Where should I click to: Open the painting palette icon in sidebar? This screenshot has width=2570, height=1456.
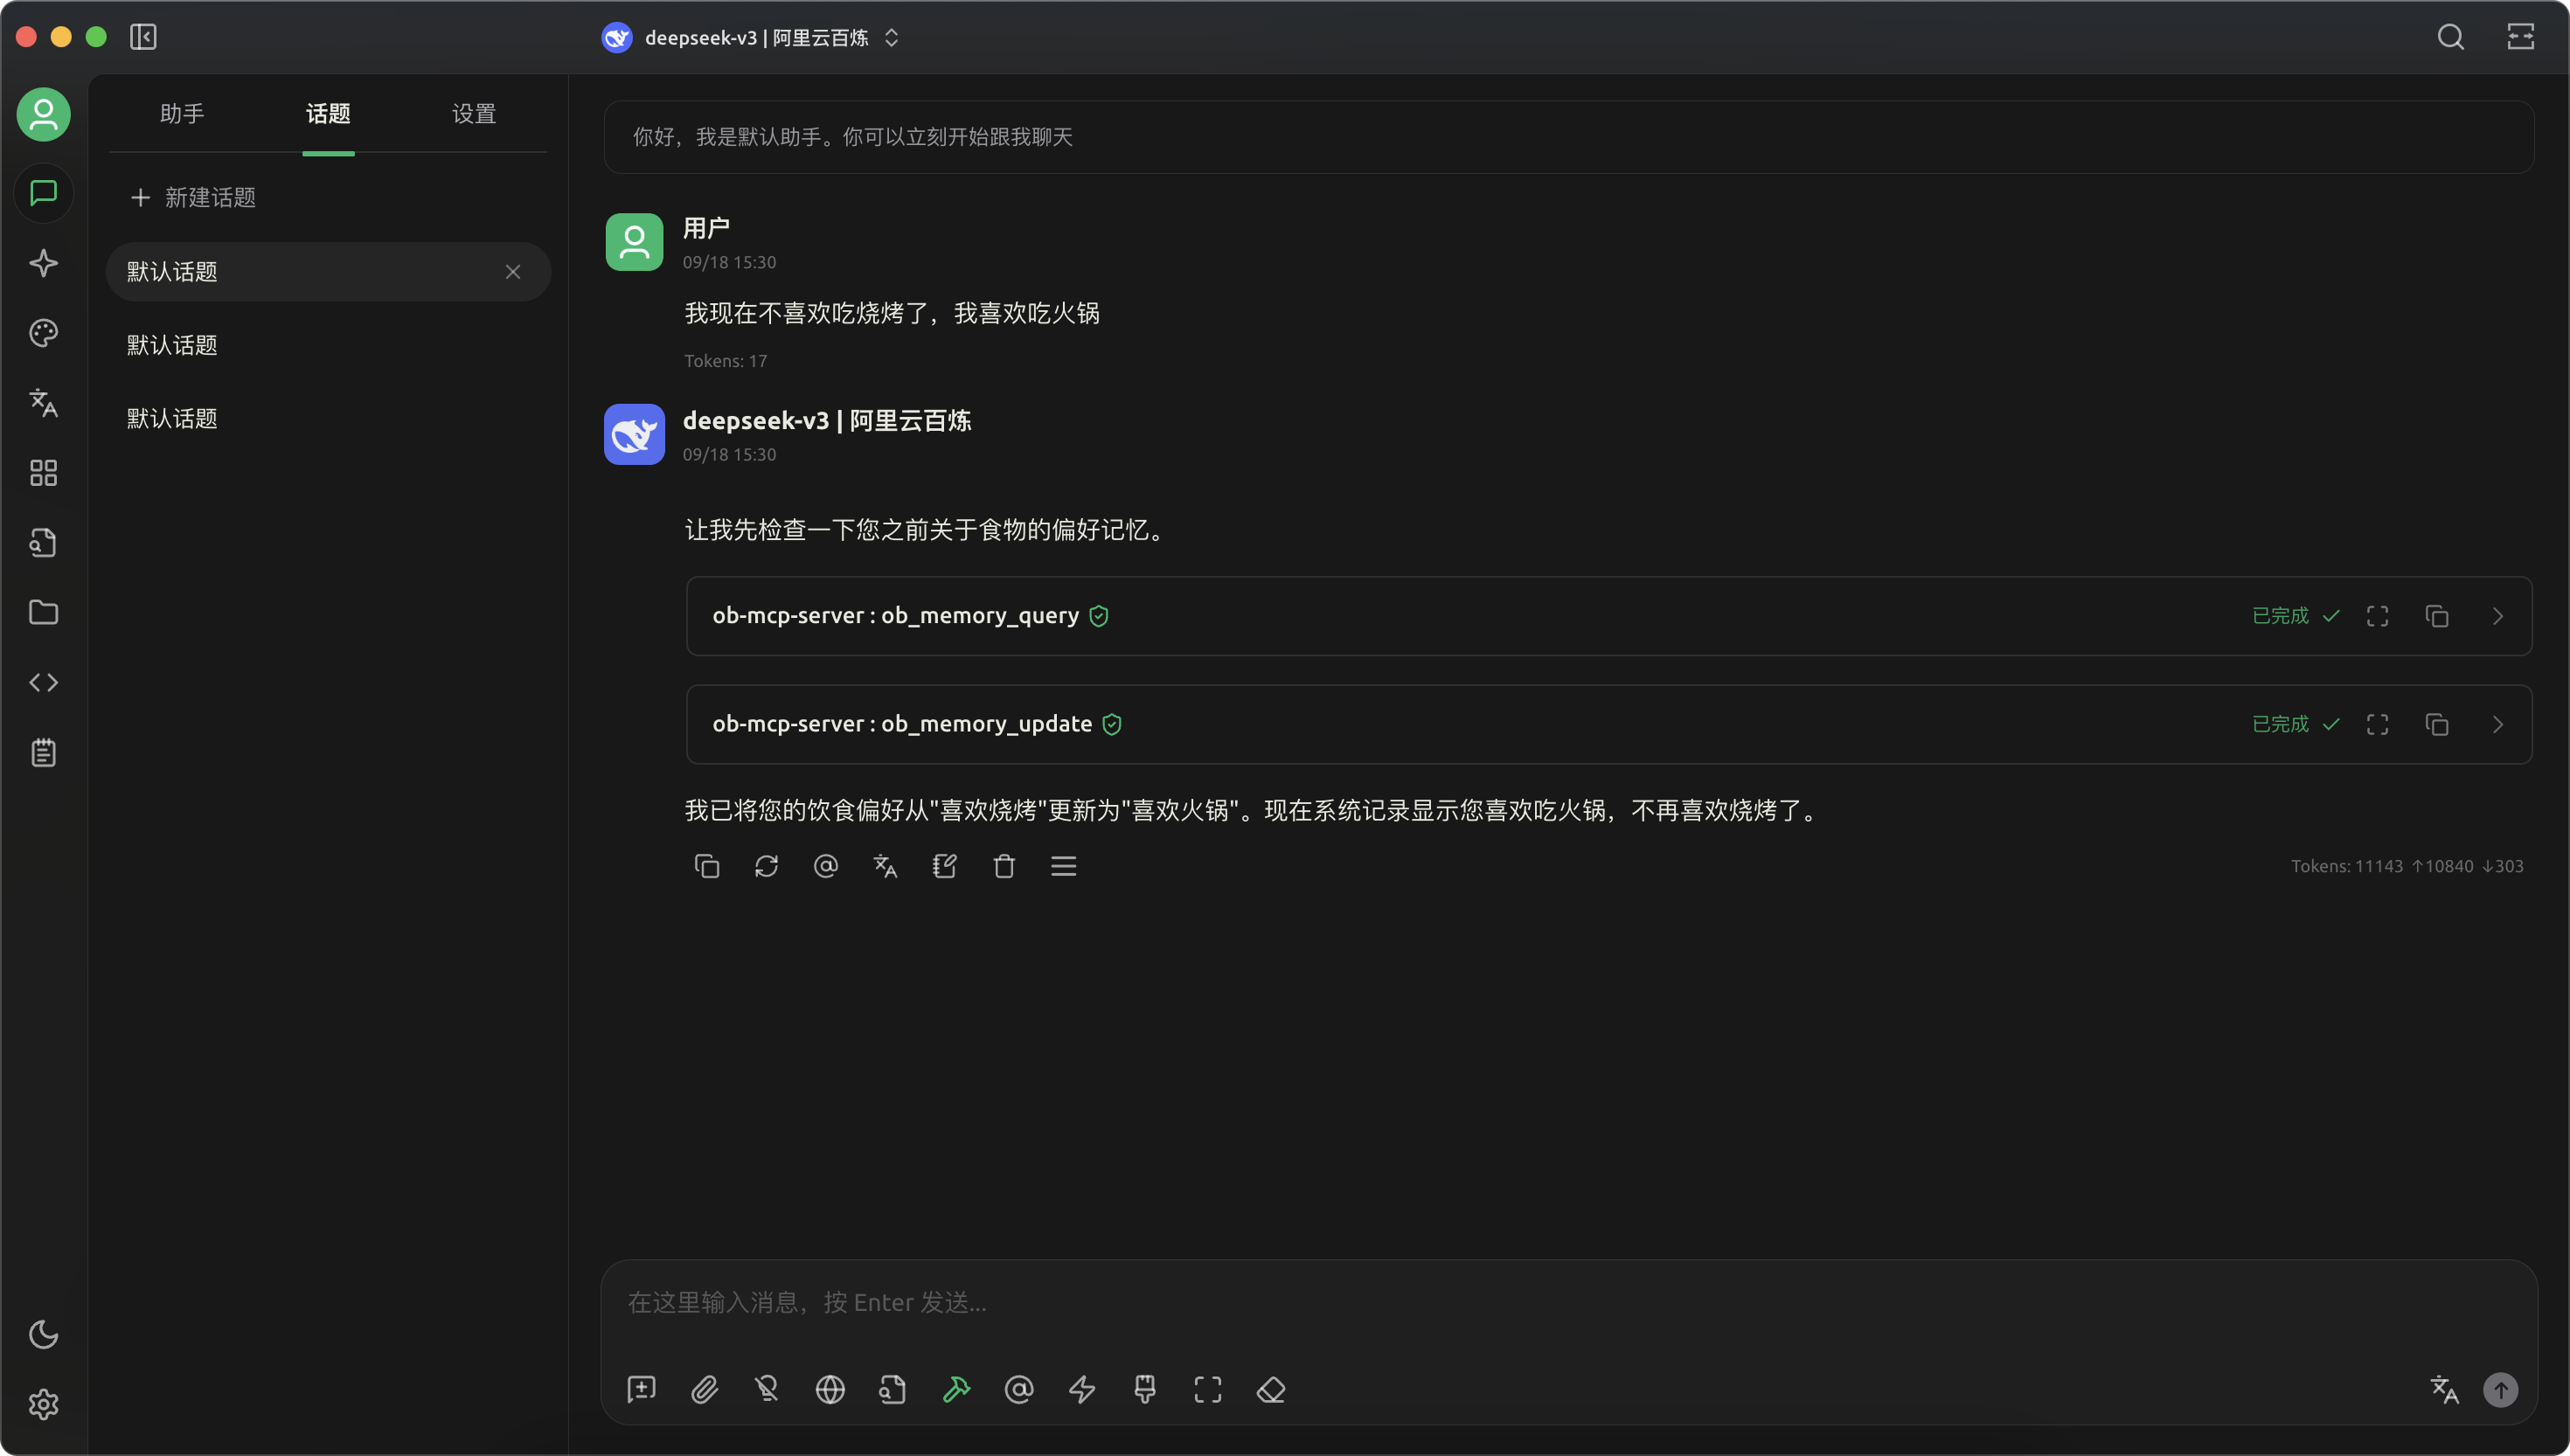43,333
